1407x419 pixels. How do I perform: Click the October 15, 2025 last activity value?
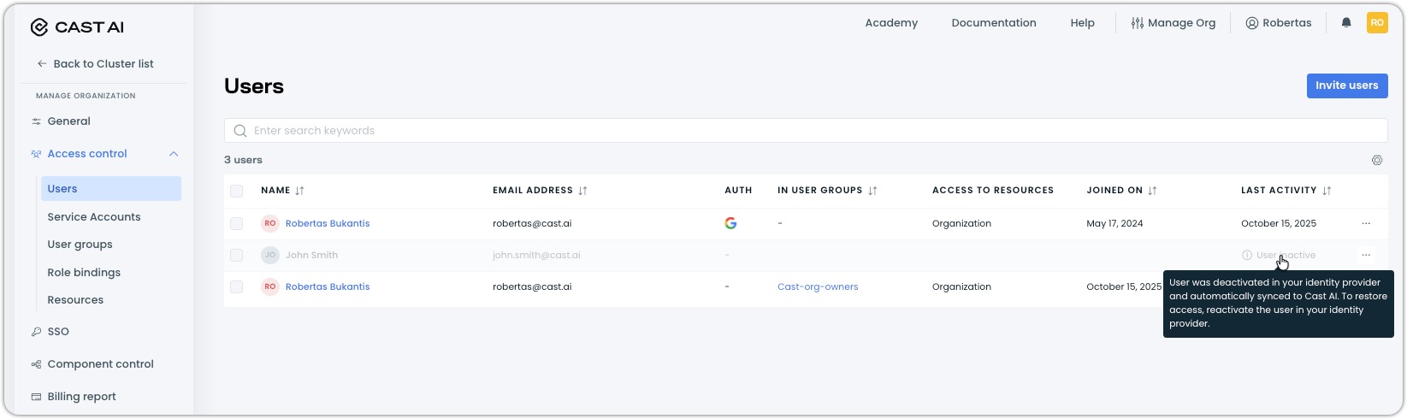tap(1279, 223)
